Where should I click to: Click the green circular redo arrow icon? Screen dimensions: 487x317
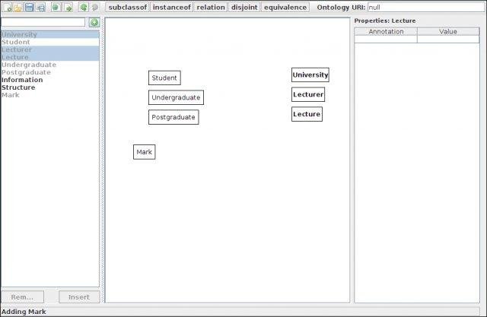83,7
